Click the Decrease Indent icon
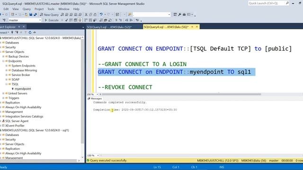303x170 pixels. [126, 20]
